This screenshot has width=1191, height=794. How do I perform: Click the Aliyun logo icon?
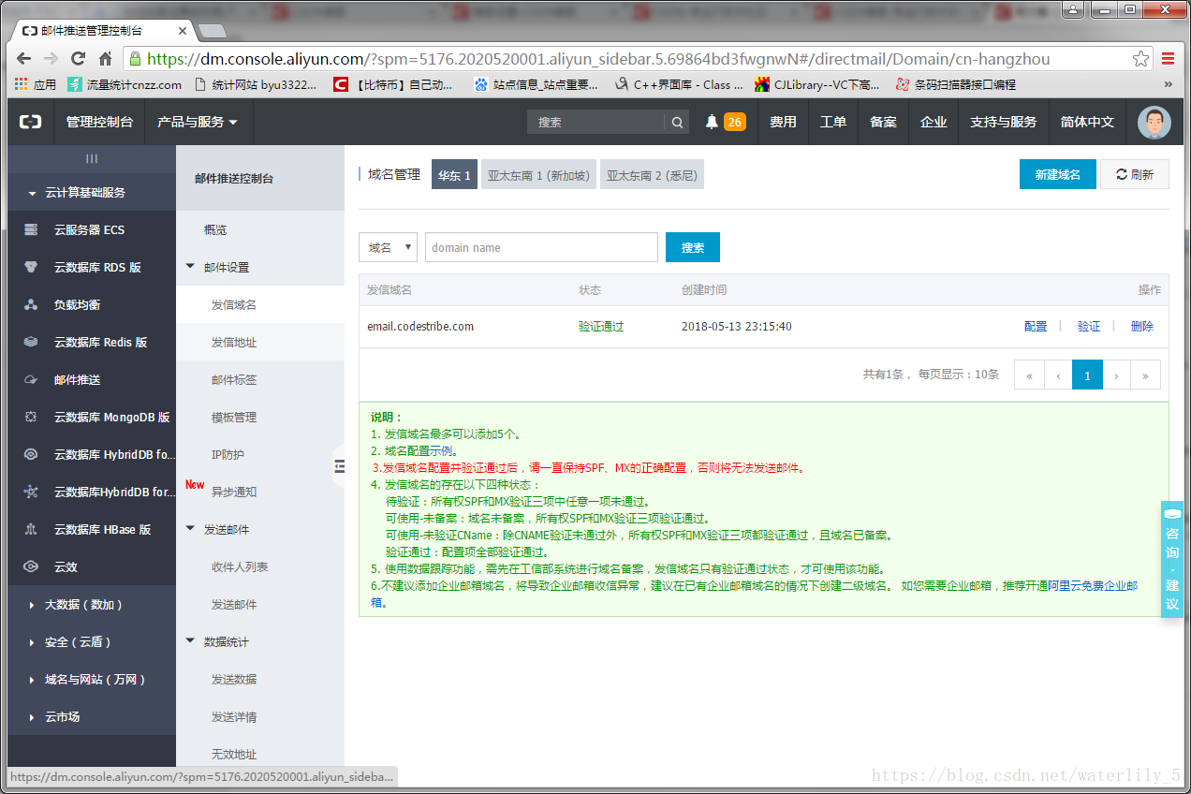pos(30,123)
